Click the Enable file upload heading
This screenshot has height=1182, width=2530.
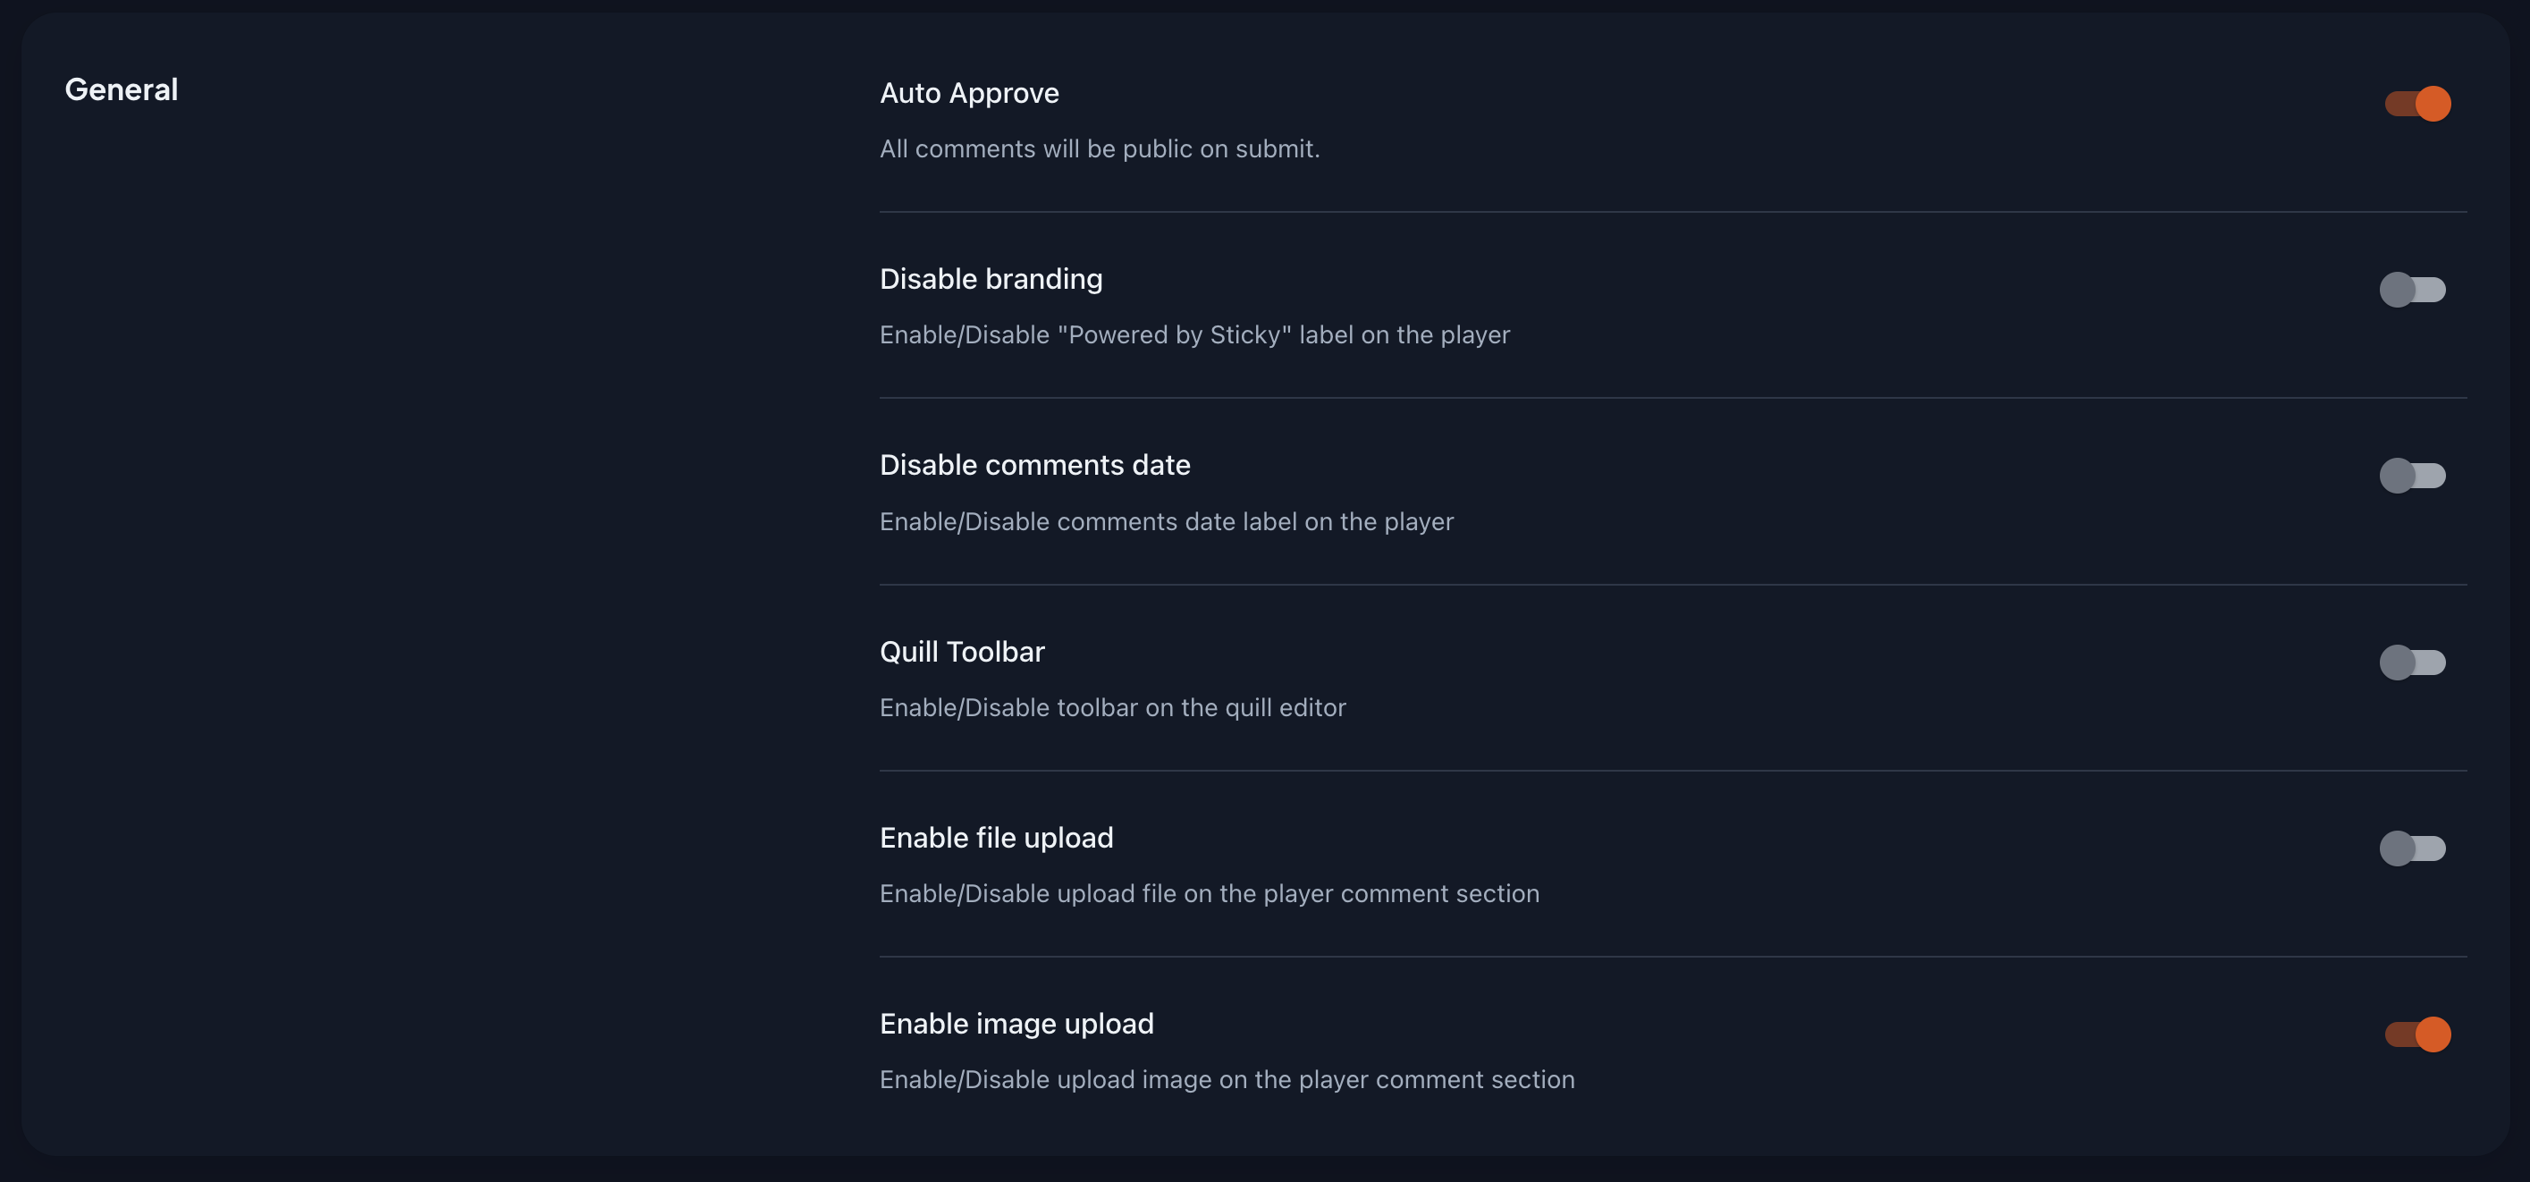996,837
